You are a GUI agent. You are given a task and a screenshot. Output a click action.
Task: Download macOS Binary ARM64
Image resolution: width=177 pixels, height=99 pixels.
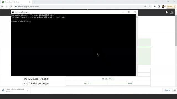tap(129, 83)
